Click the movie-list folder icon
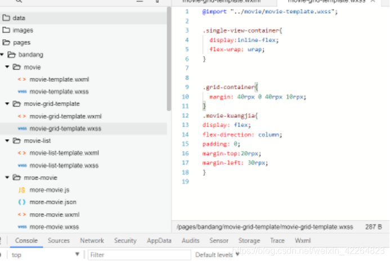The image size is (390, 261). pos(17,140)
